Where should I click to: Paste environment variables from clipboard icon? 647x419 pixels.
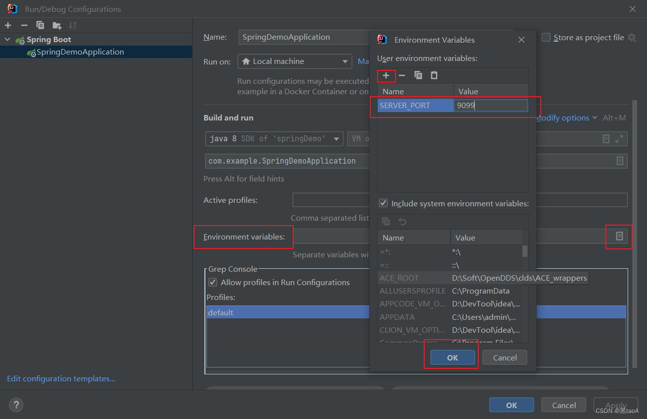pyautogui.click(x=434, y=75)
